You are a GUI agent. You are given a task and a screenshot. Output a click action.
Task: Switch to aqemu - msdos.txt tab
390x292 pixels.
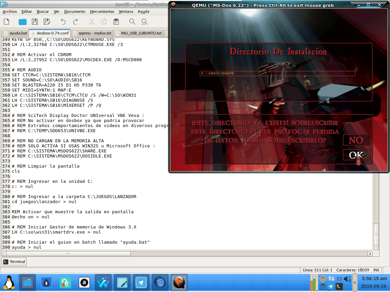click(x=92, y=33)
